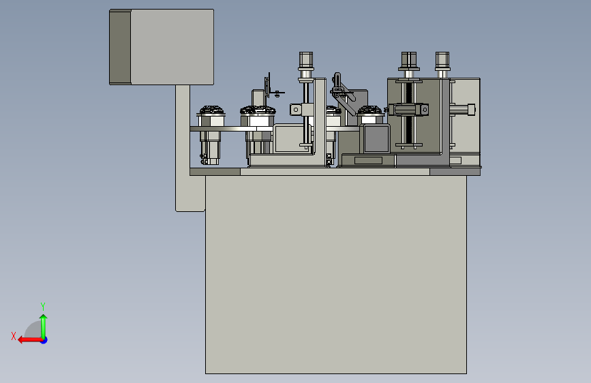
Task: Select the big machine base cabinet
Action: (336, 275)
